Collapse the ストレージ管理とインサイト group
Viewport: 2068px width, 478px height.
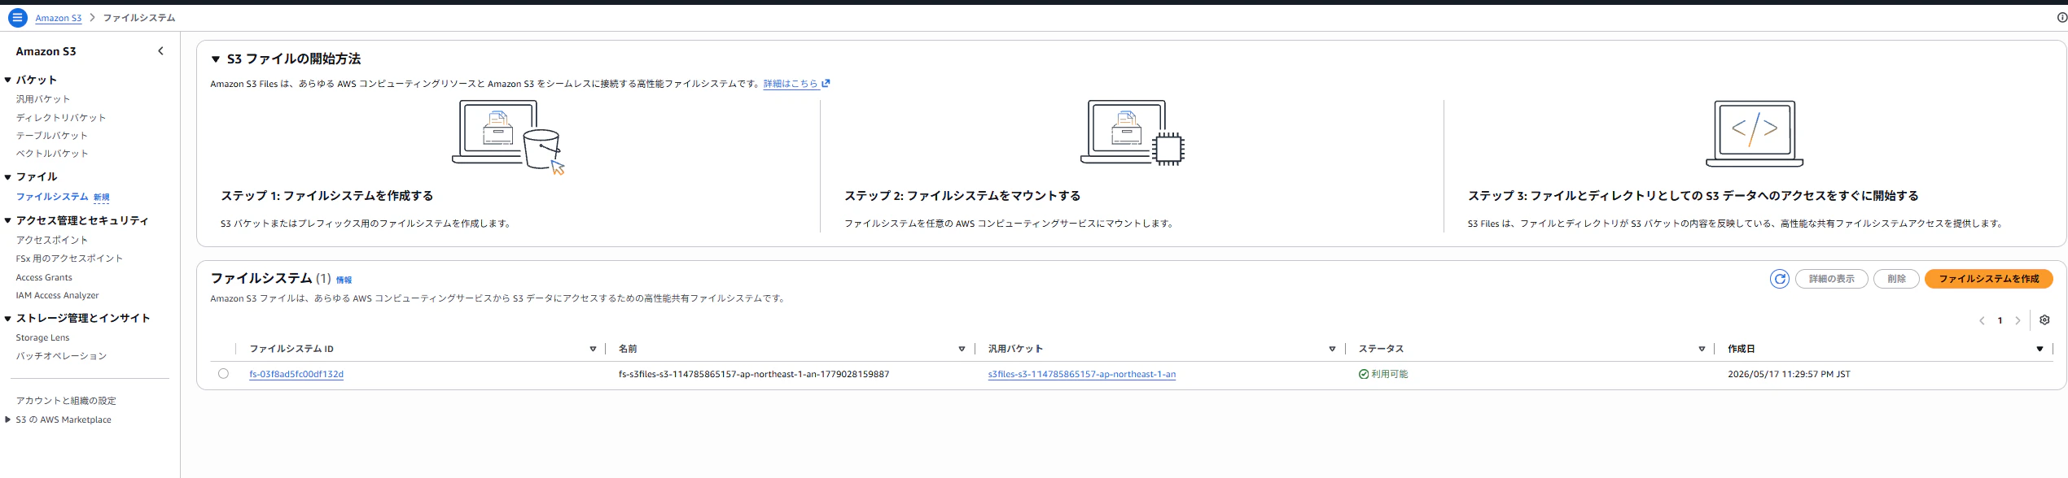click(x=7, y=318)
